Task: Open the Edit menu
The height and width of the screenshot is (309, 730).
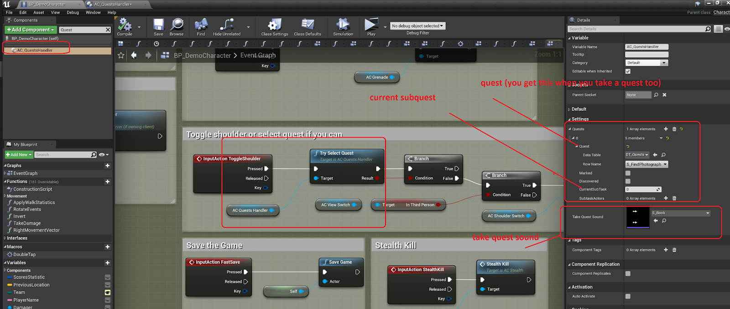Action: 23,12
